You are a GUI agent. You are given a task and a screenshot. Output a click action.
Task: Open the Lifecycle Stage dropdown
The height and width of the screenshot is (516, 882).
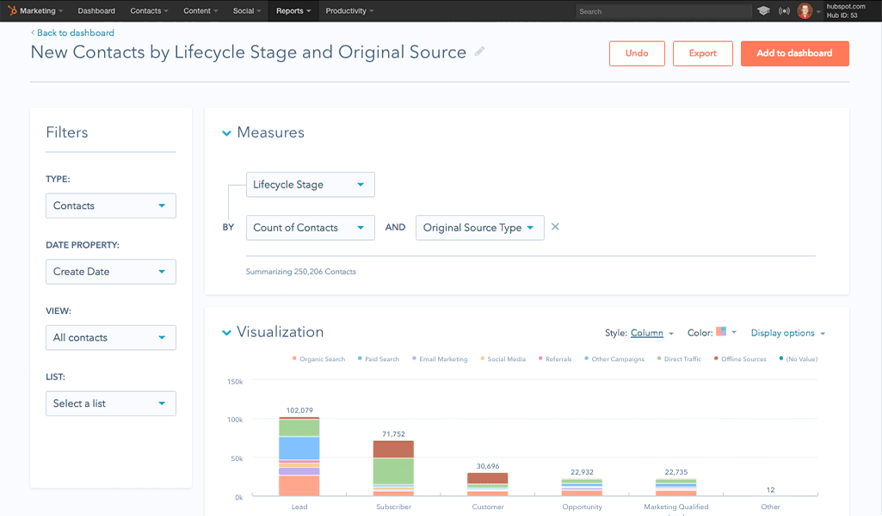tap(310, 185)
